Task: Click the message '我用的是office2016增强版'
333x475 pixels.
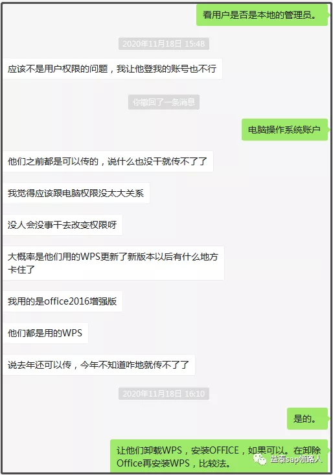Action: point(63,301)
